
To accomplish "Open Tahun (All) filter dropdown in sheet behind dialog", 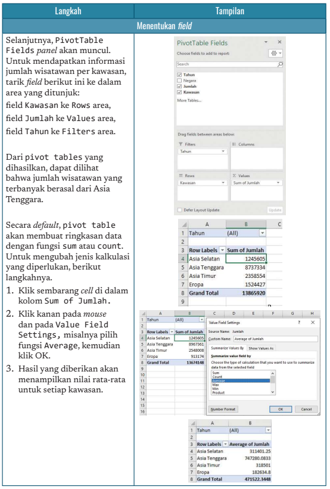I will [x=201, y=320].
